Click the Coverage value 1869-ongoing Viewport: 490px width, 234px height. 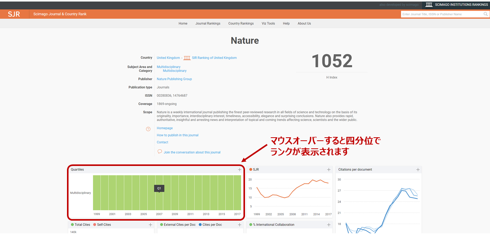167,104
